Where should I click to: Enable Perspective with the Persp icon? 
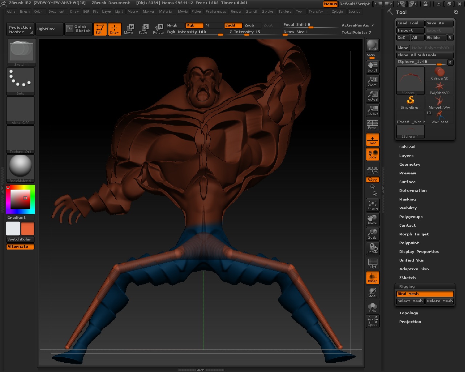coord(372,125)
